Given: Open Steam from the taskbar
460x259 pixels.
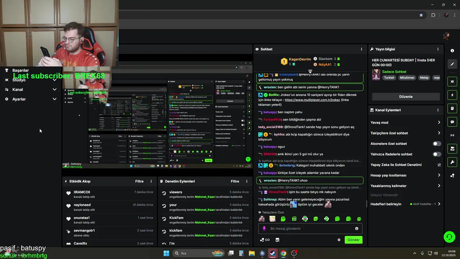Looking at the screenshot, I should (273, 253).
